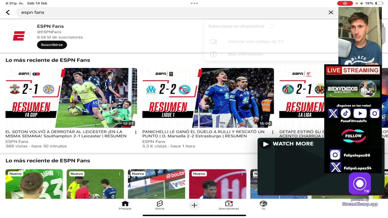Clear the search with the X icon
The height and width of the screenshot is (218, 388).
click(331, 12)
